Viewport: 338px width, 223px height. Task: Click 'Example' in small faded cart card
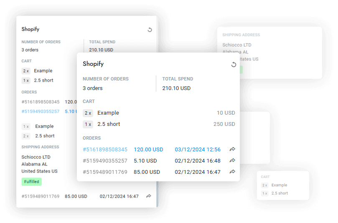click(279, 185)
